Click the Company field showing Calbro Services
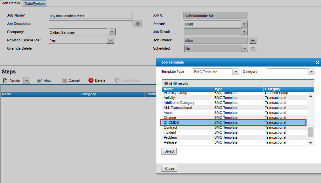321x183 pixels. pos(78,32)
